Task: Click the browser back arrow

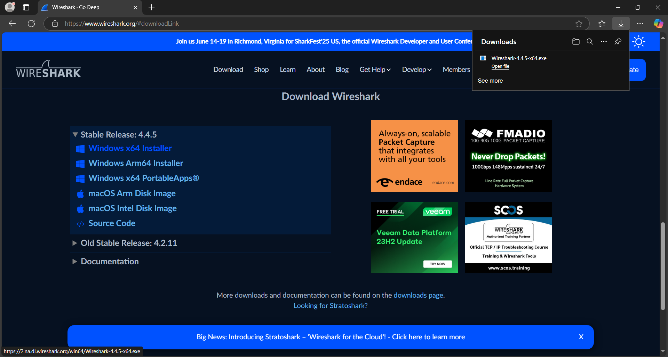Action: tap(12, 24)
